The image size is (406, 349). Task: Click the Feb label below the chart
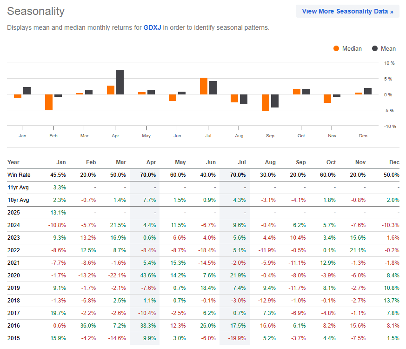(x=53, y=135)
